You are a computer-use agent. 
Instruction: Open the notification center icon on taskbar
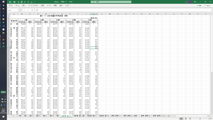[x=3, y=117]
